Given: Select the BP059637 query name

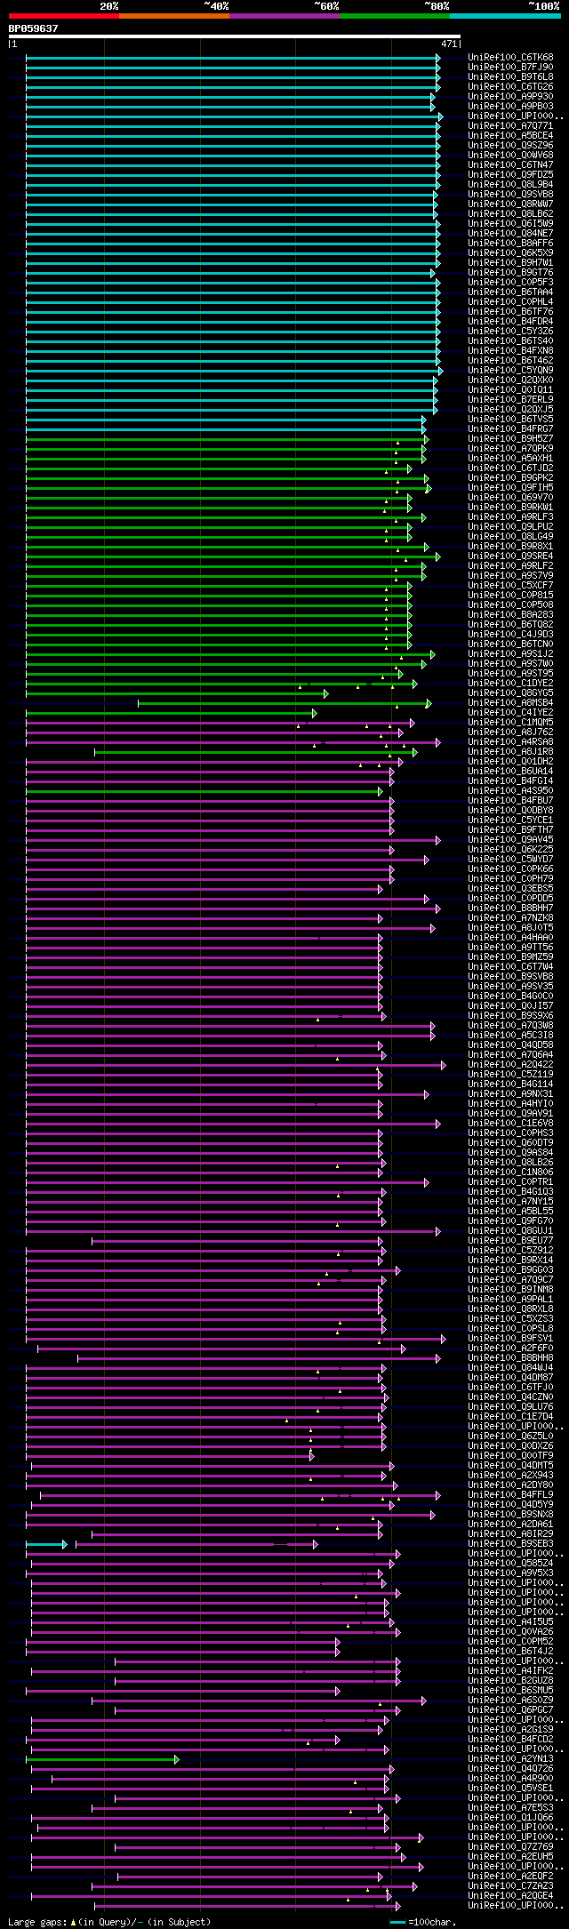Looking at the screenshot, I should click(x=33, y=28).
